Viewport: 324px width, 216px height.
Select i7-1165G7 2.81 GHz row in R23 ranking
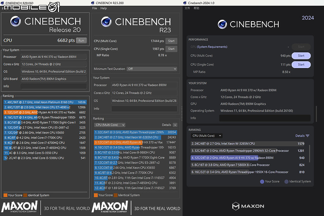(x=135, y=178)
